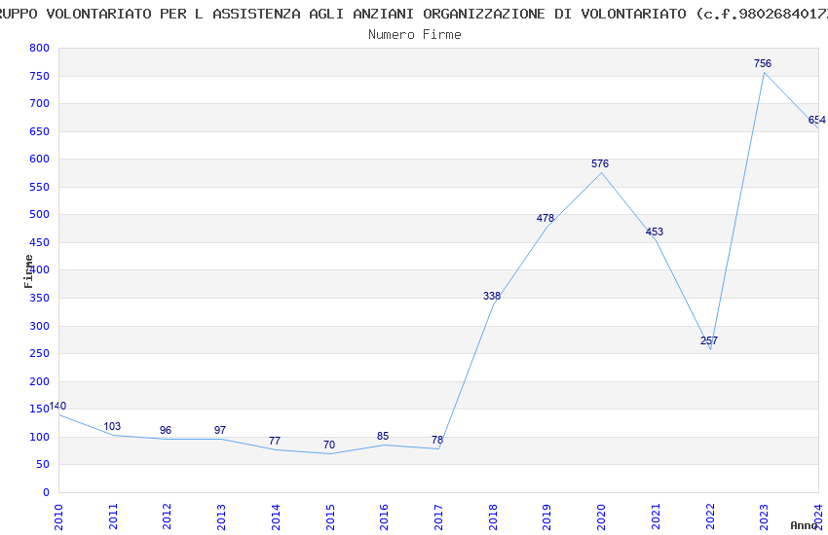Click the 800 y-axis tick label

(x=40, y=48)
